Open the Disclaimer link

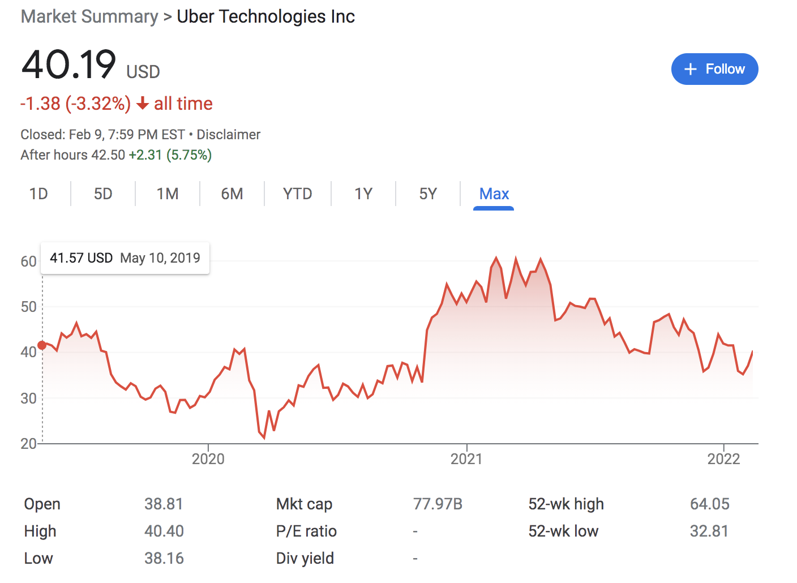pos(228,135)
